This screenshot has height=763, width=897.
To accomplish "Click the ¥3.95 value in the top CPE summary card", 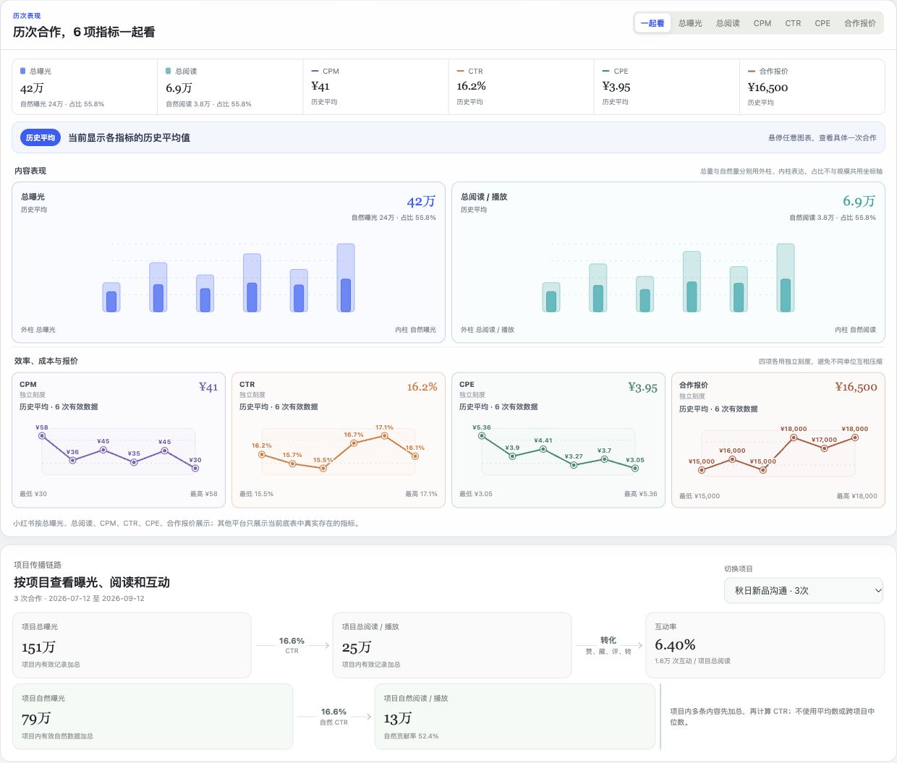I will (616, 86).
